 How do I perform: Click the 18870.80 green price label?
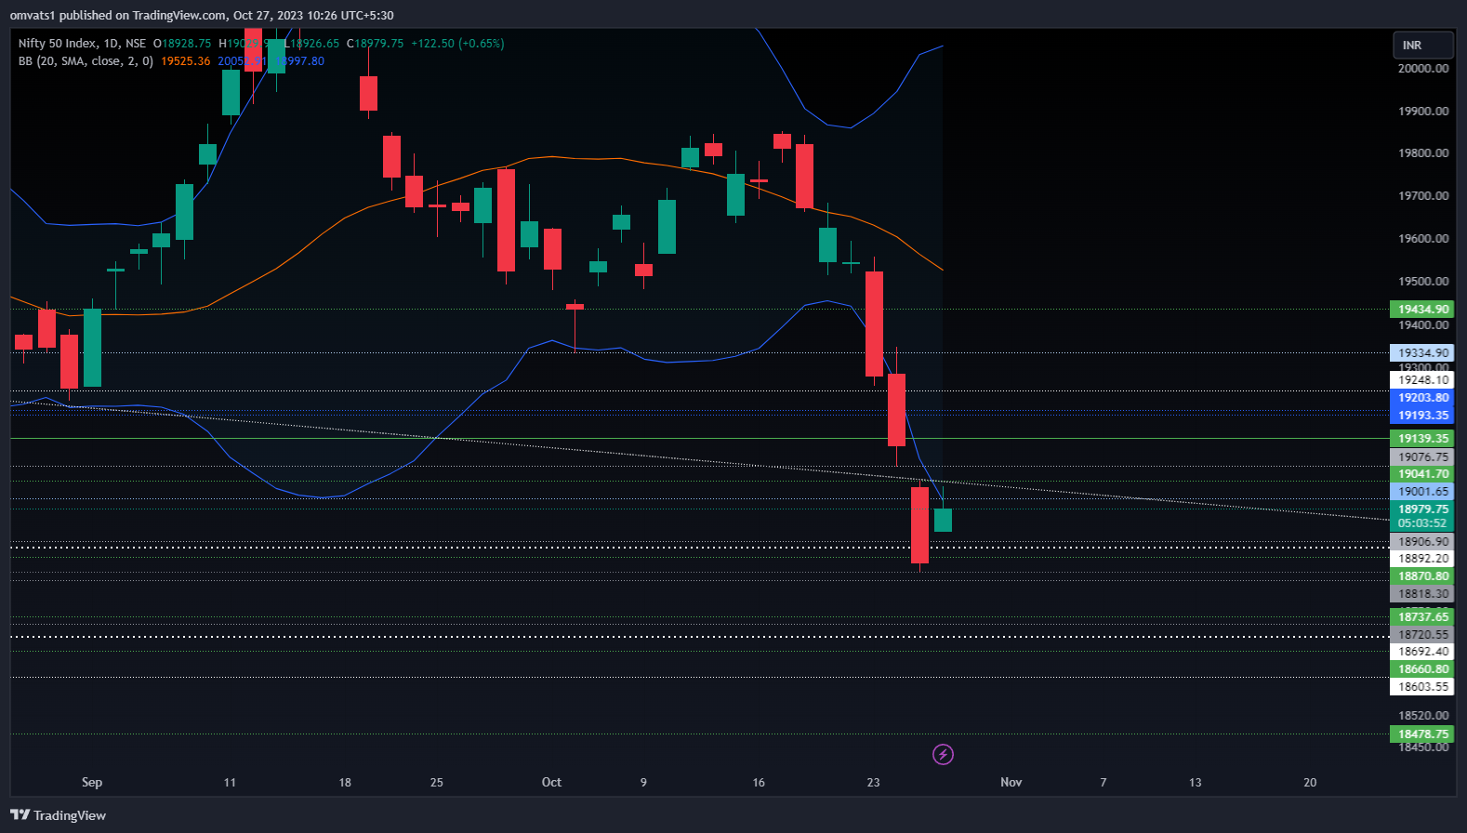[1422, 576]
